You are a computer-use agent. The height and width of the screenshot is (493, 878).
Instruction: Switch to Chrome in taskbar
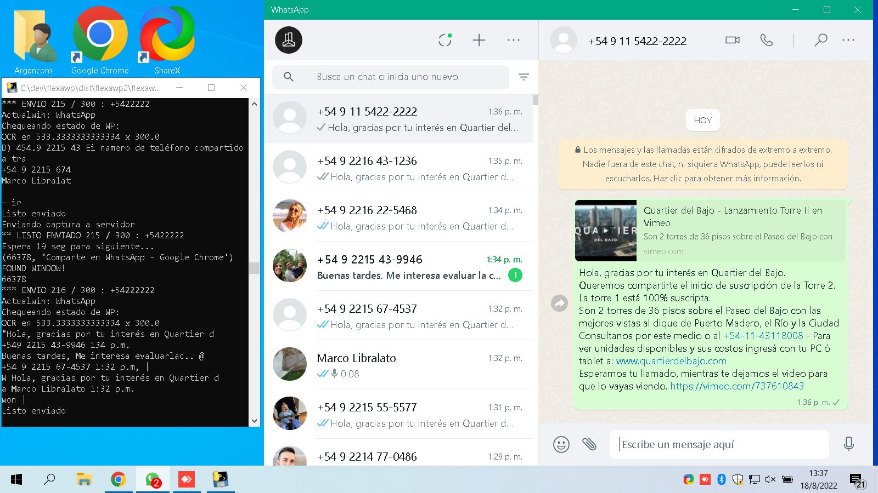[x=118, y=480]
